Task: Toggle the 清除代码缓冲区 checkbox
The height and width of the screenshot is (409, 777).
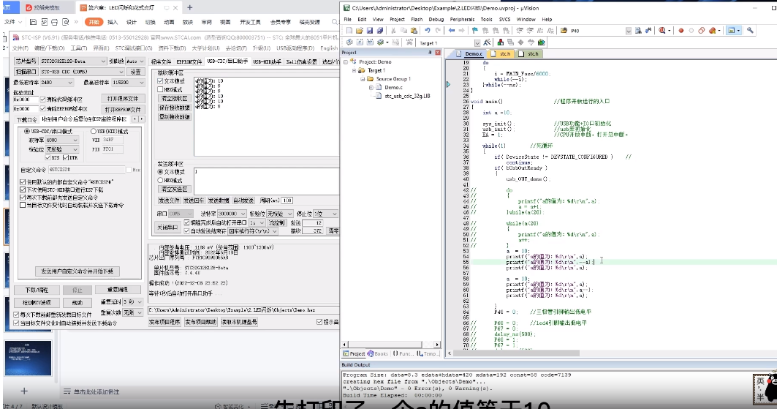Action: tap(42, 100)
